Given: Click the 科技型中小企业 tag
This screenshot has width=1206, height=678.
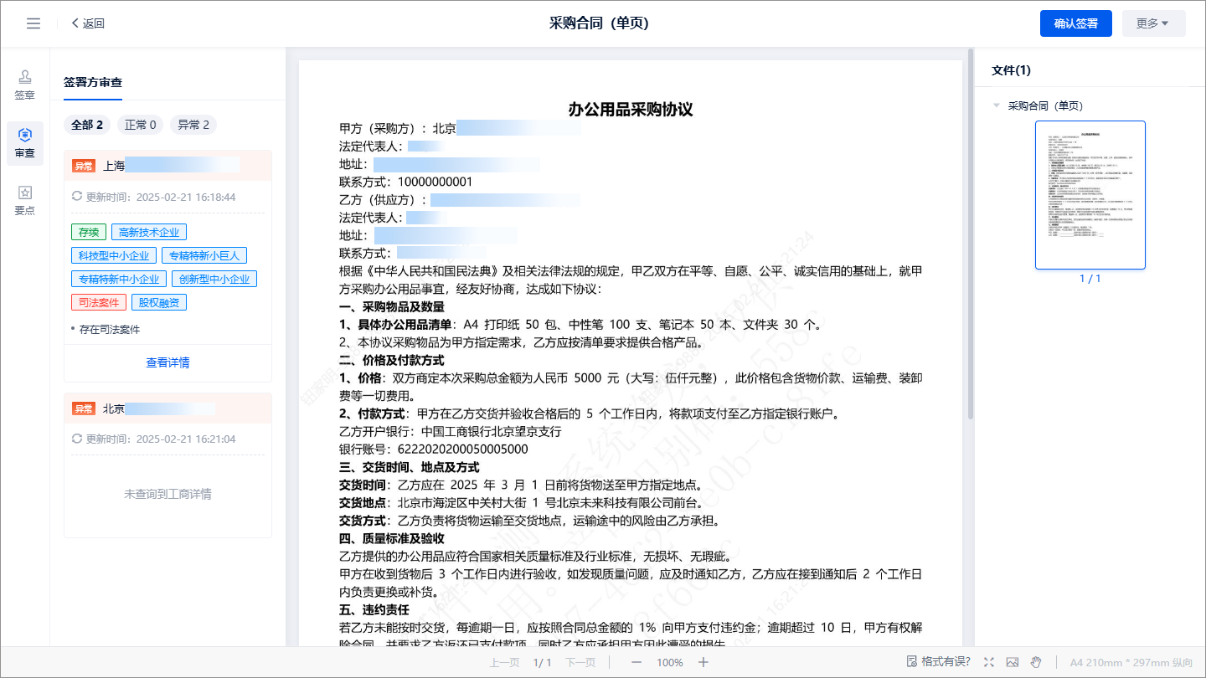Looking at the screenshot, I should point(113,255).
